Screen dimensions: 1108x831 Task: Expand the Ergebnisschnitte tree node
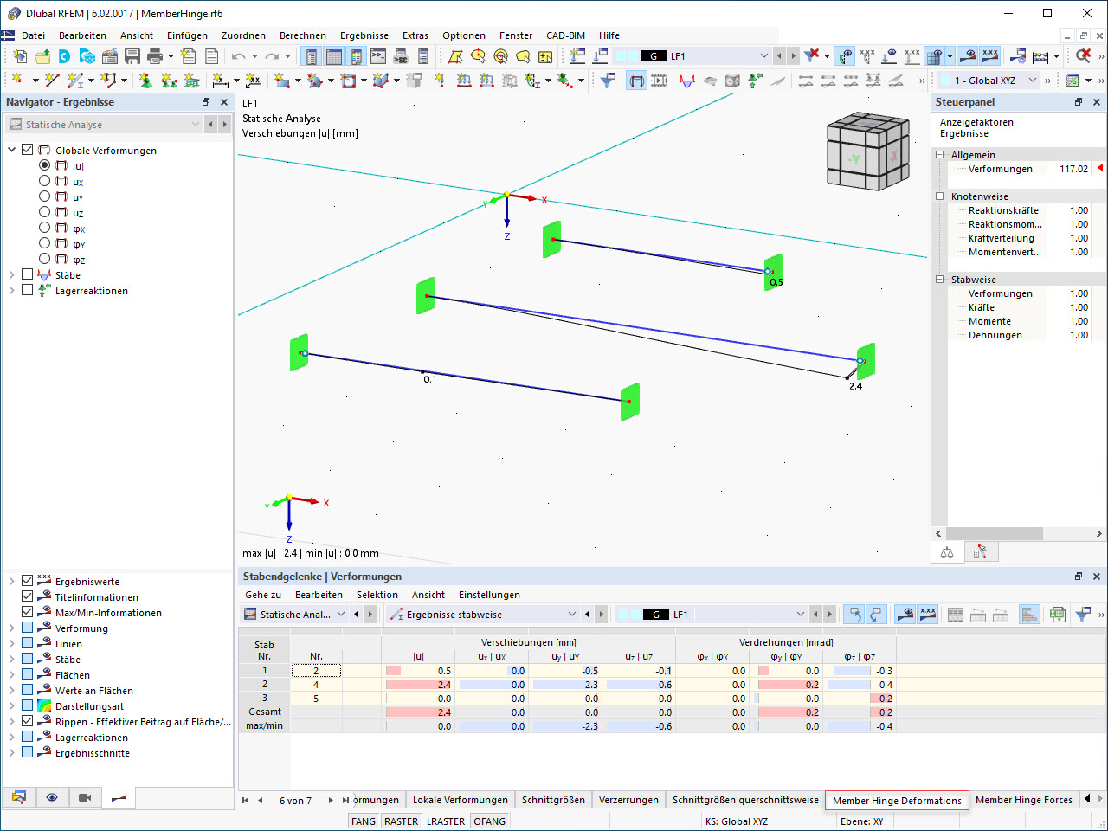click(x=11, y=752)
